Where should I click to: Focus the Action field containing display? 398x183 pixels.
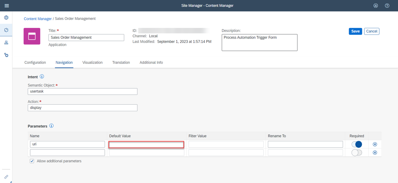pos(83,108)
